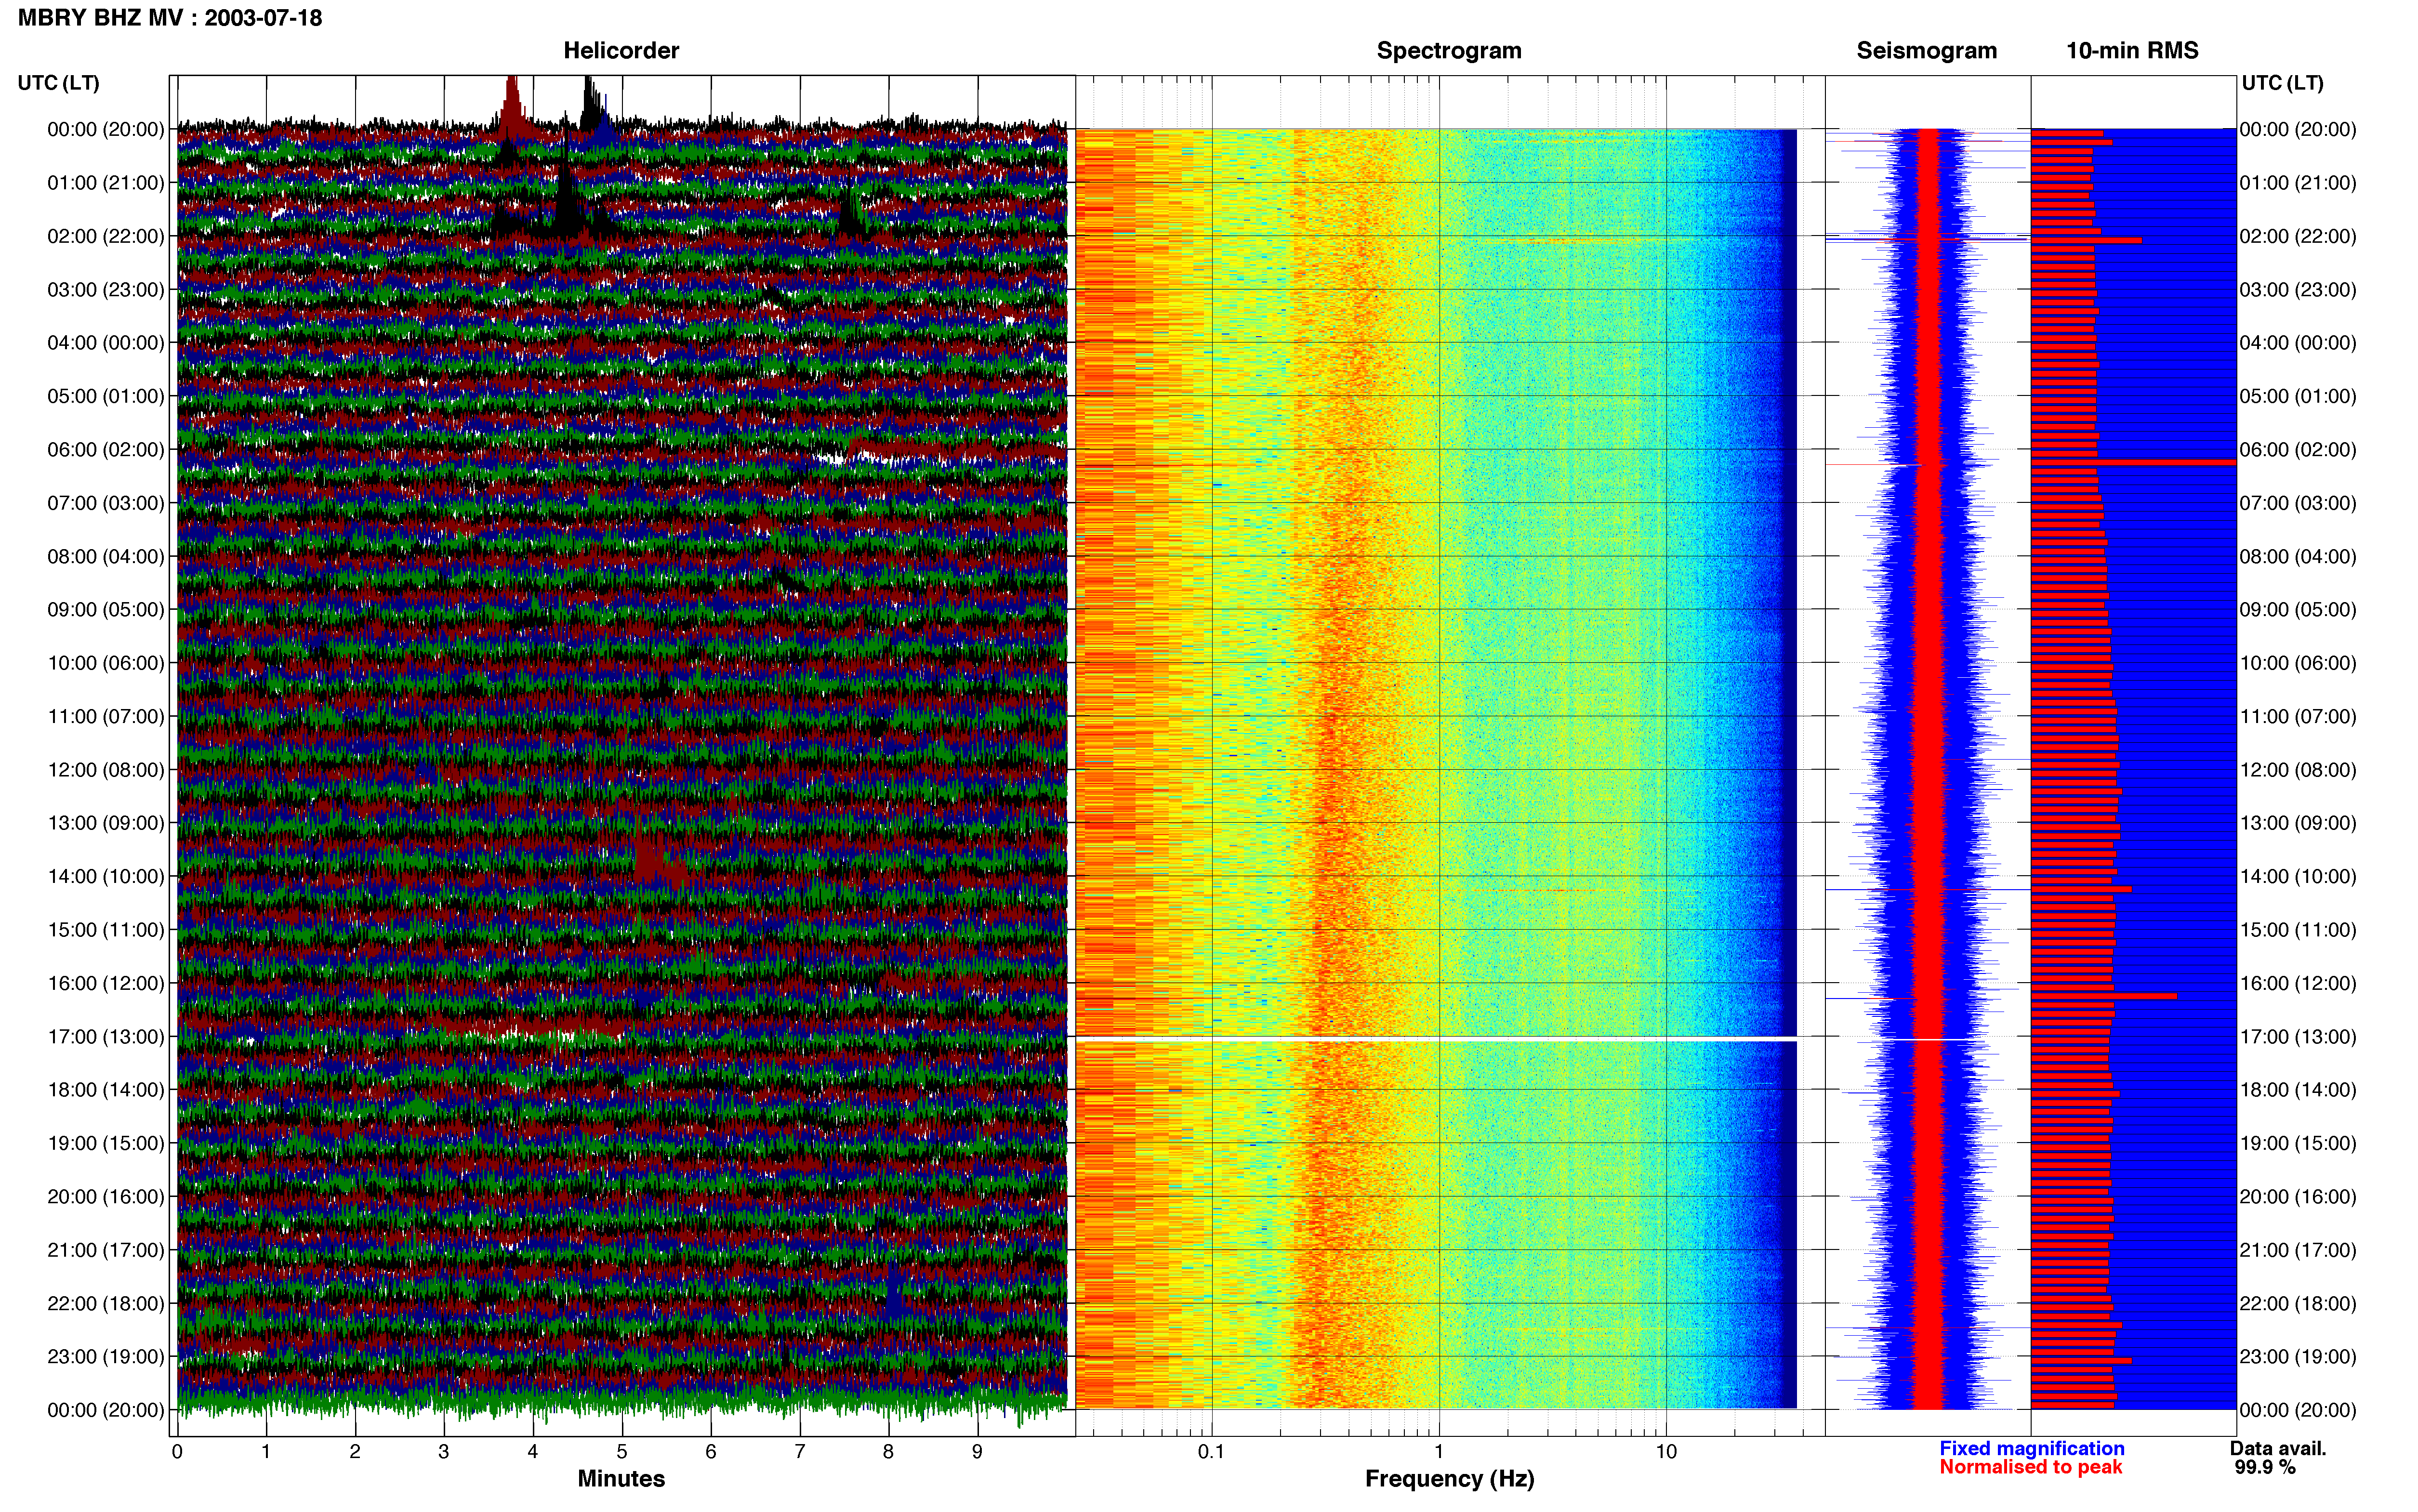
Task: Click the 'UTC (LT)' label beside the RMS panel
Action: pos(2282,83)
